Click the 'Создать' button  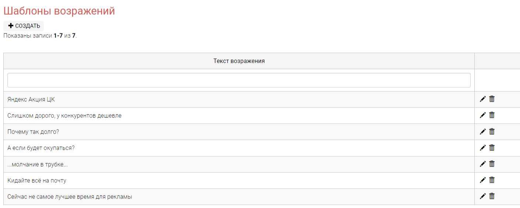pos(24,26)
